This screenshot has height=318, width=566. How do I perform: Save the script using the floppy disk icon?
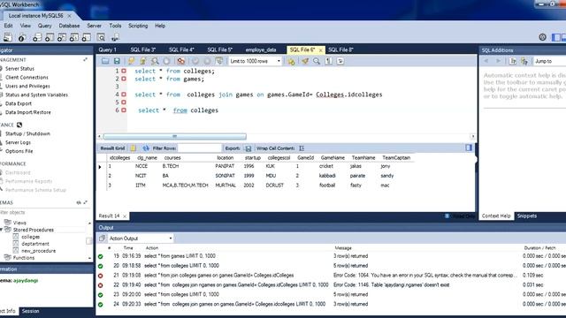(117, 61)
